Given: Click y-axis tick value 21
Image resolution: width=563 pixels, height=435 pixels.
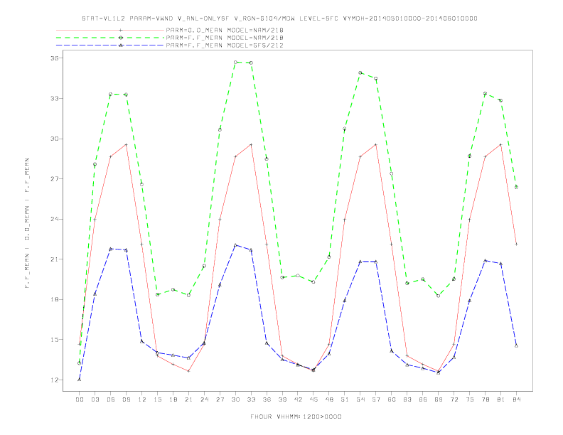Looking at the screenshot, I should 54,259.
